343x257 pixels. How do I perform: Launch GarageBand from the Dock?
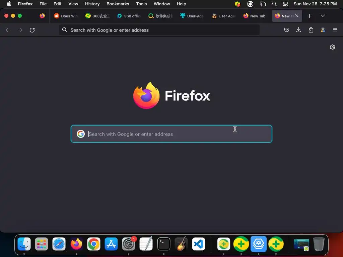tap(181, 244)
